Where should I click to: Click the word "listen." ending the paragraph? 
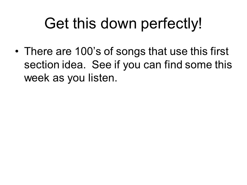pyautogui.click(x=103, y=78)
